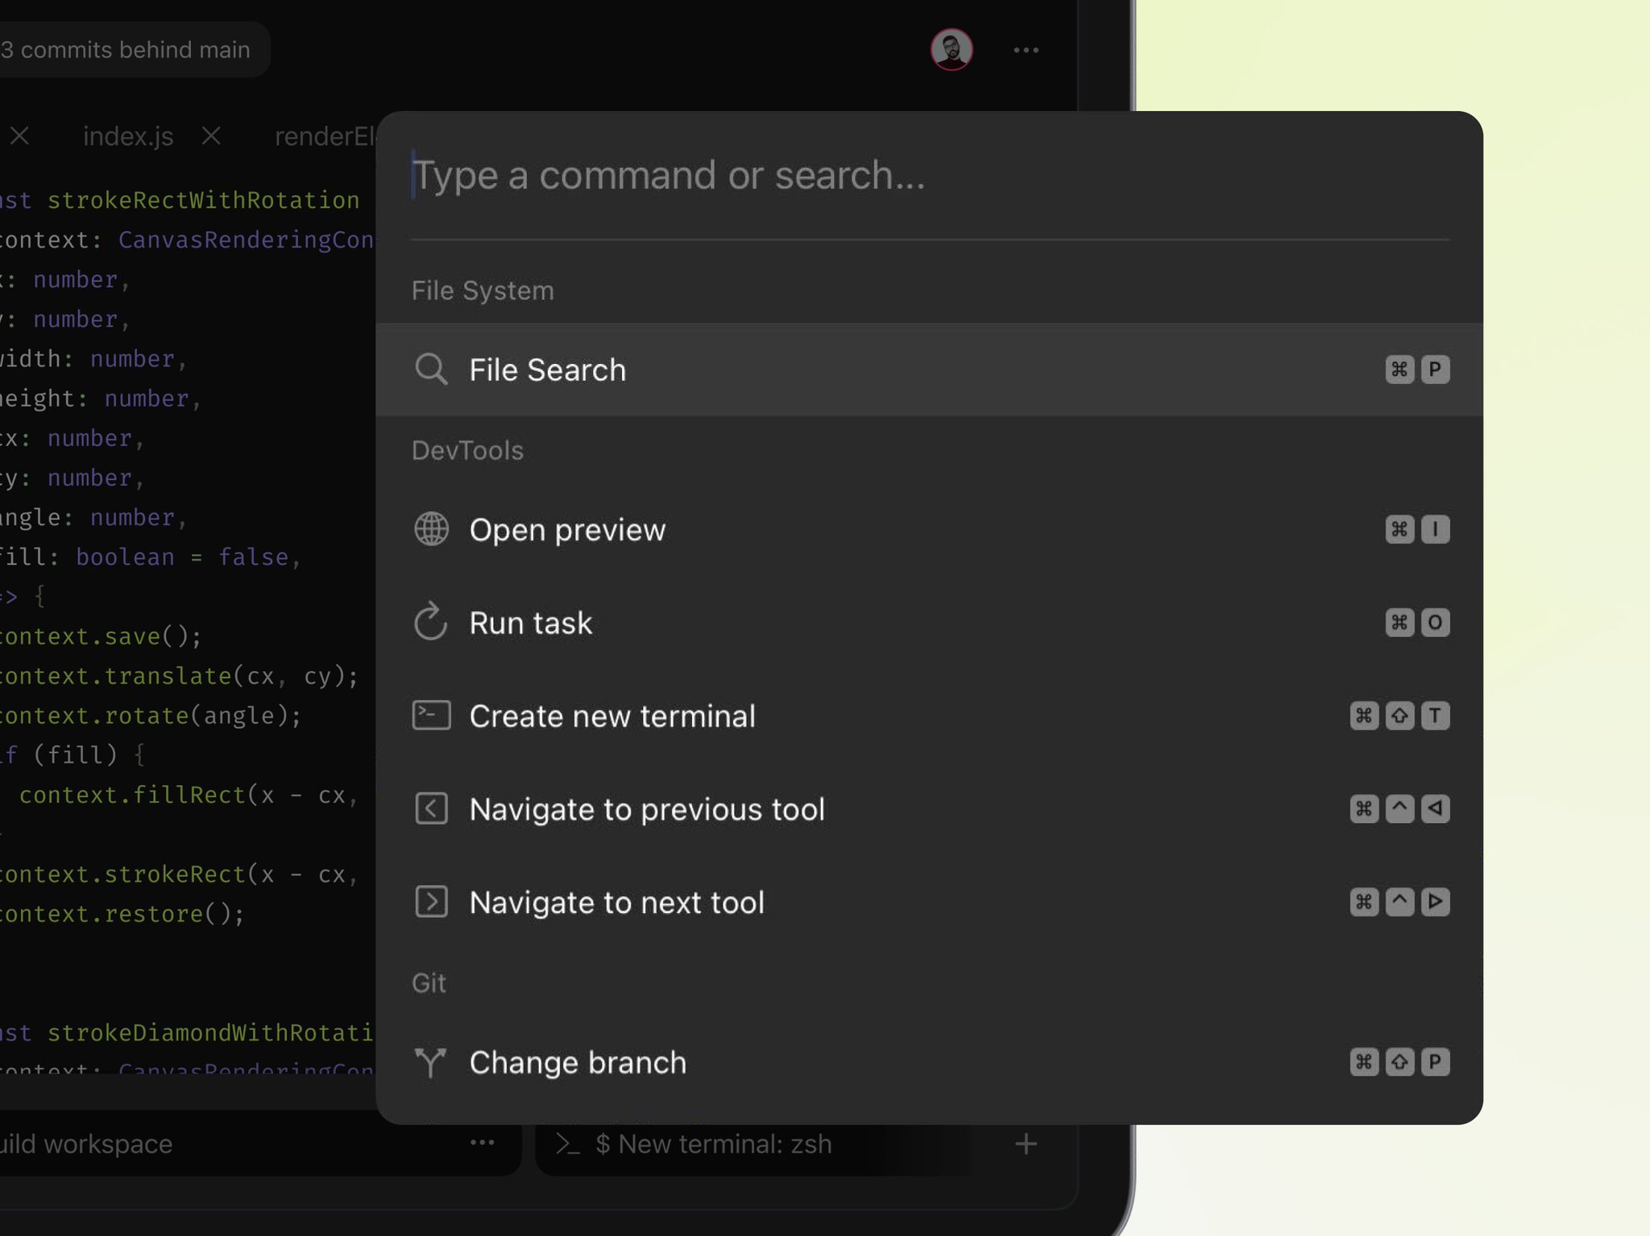Click the terminal icon in the zsh tab
The image size is (1650, 1236).
click(x=570, y=1143)
